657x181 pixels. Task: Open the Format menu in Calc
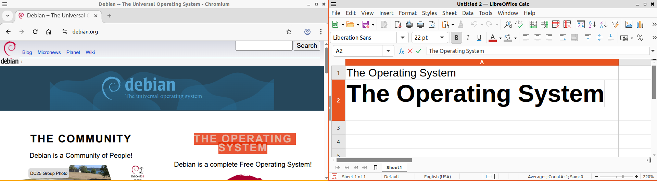tap(407, 13)
